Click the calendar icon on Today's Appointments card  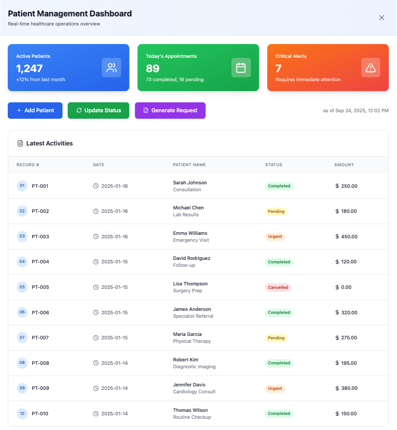(241, 68)
